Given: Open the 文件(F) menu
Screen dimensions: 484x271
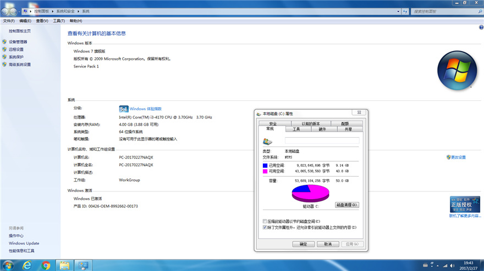Looking at the screenshot, I should [x=9, y=21].
